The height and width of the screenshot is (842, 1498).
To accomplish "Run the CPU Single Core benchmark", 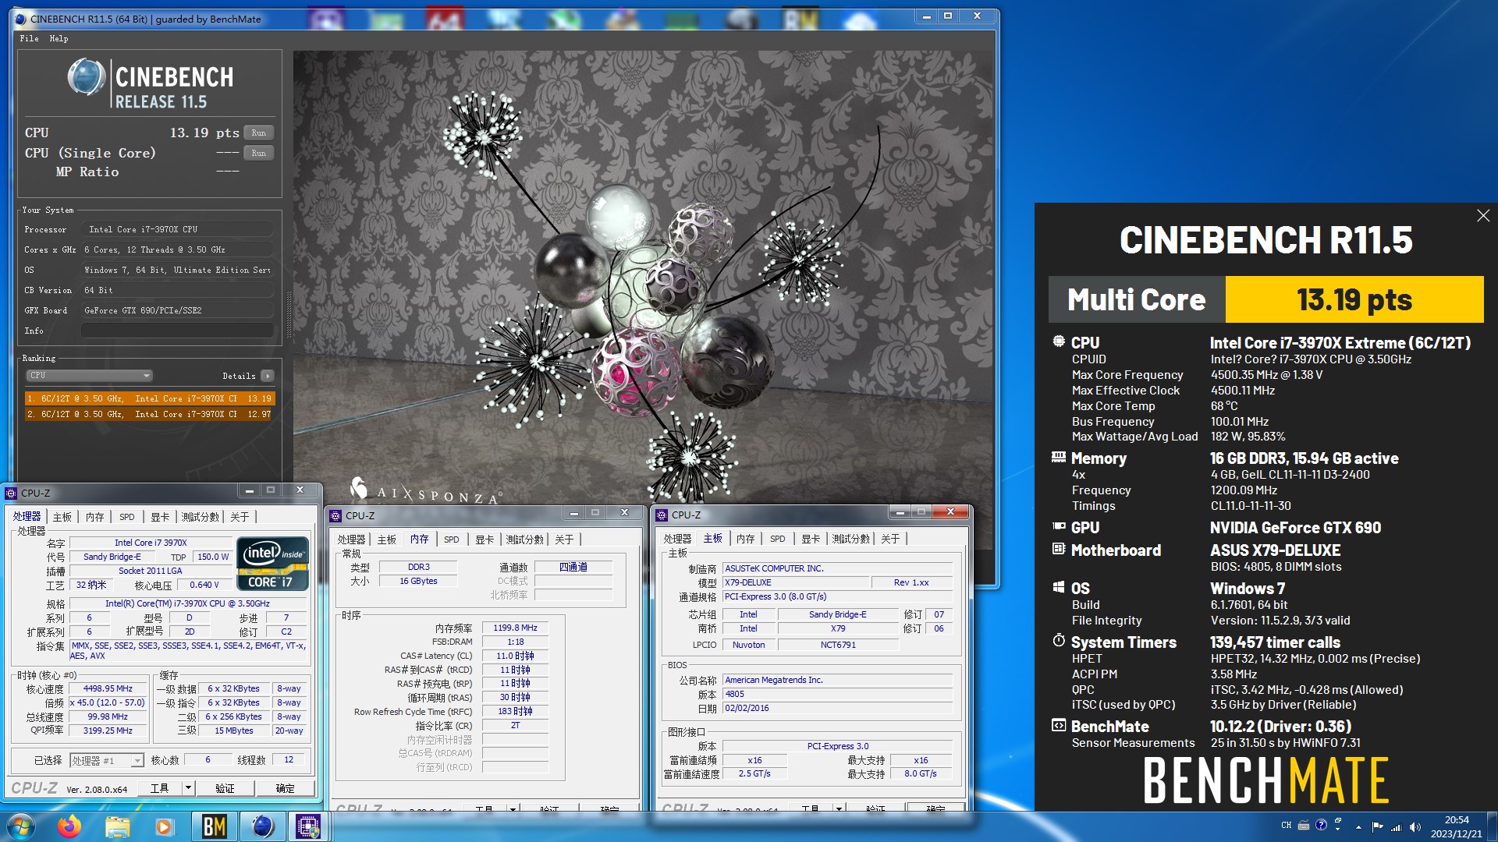I will [259, 153].
